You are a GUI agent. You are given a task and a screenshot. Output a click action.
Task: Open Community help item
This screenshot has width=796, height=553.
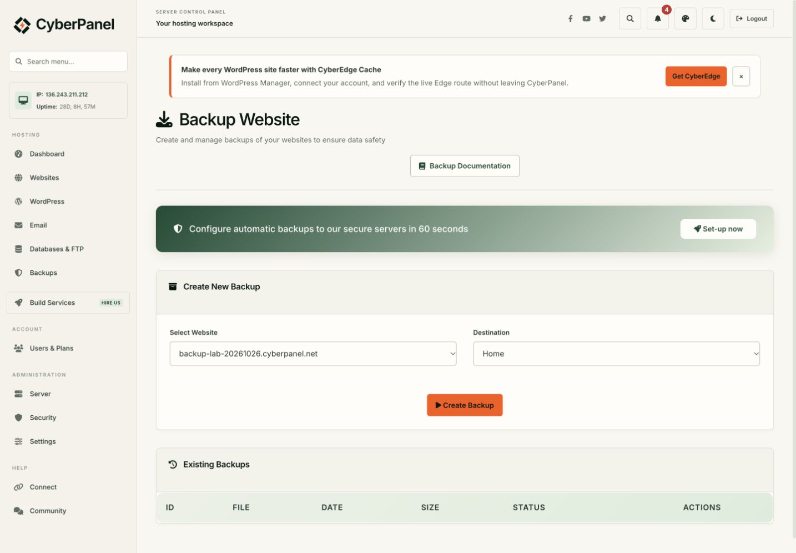point(68,511)
